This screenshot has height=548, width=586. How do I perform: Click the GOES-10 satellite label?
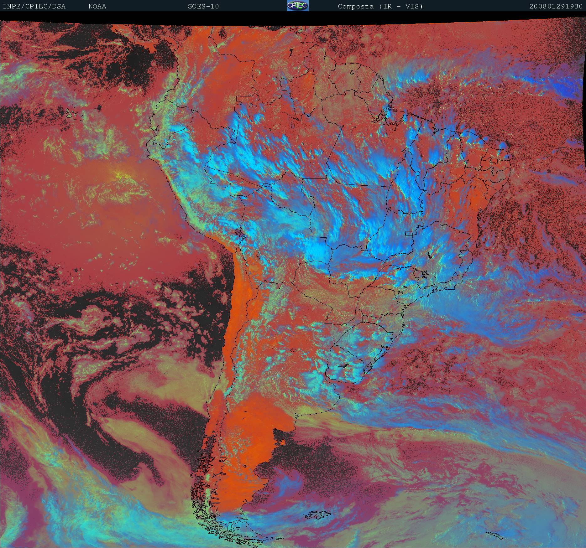pos(203,6)
